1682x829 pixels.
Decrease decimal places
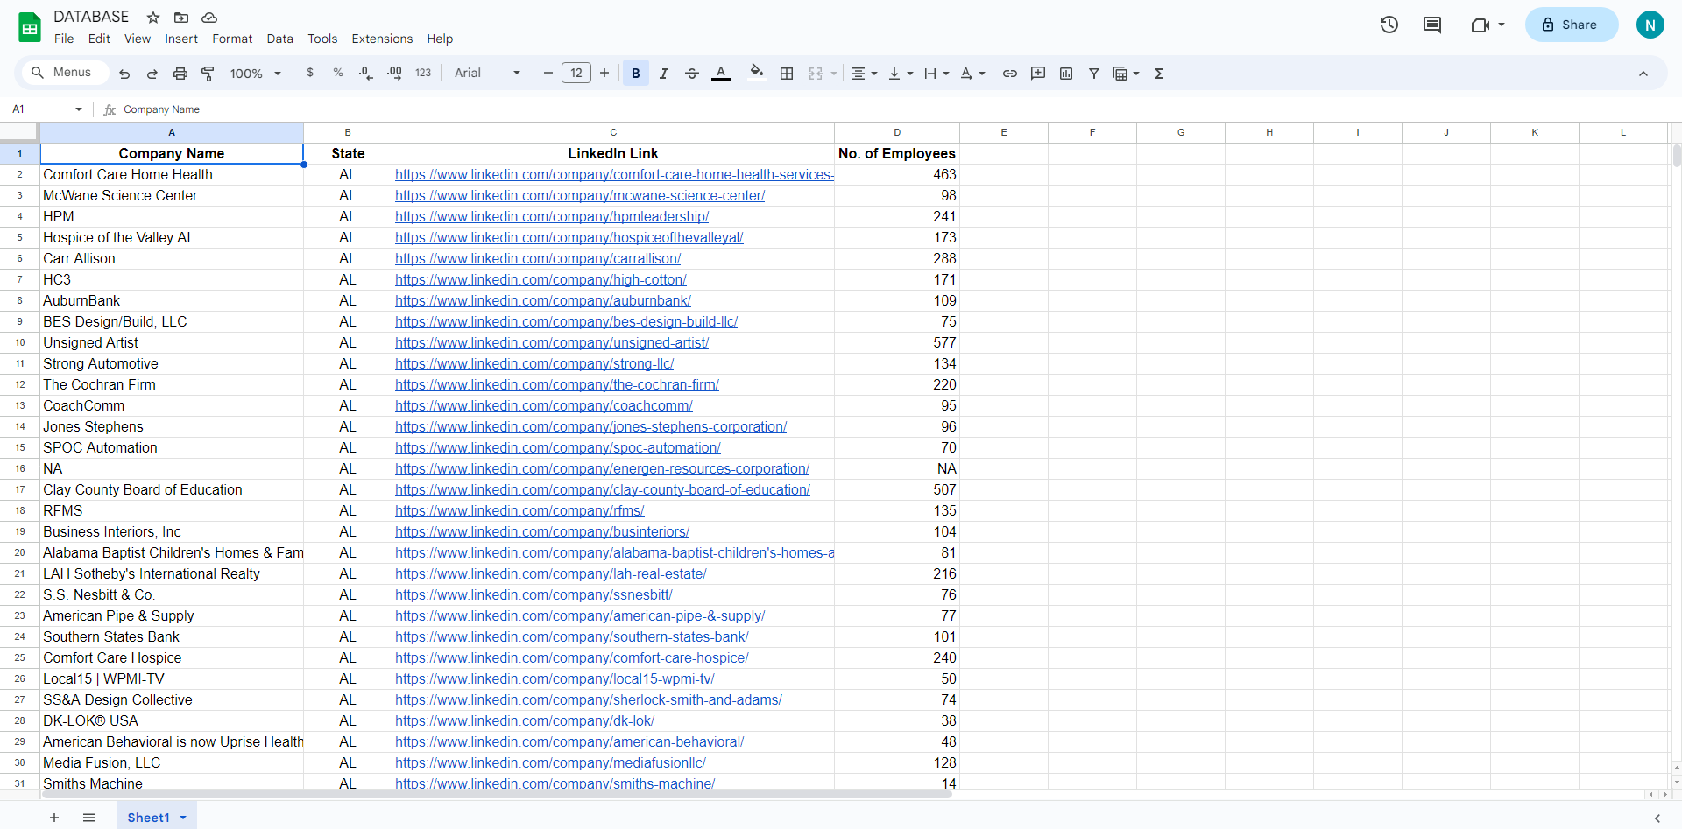tap(366, 74)
